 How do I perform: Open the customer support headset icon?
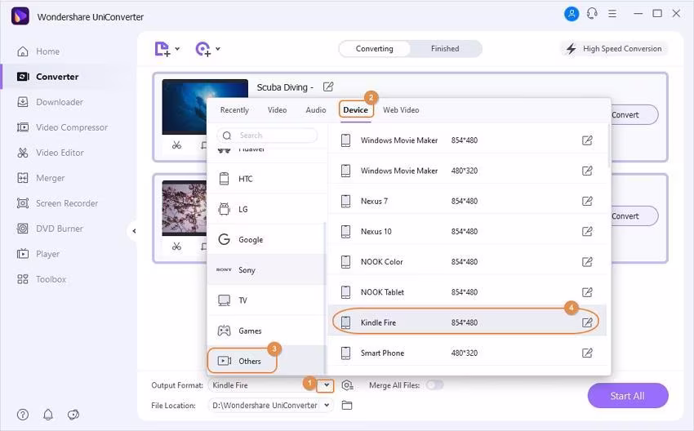click(x=592, y=14)
